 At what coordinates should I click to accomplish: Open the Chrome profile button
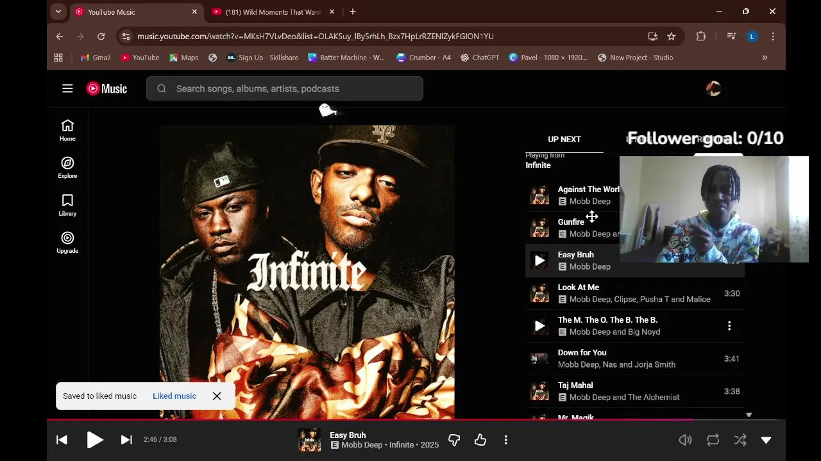pyautogui.click(x=752, y=36)
